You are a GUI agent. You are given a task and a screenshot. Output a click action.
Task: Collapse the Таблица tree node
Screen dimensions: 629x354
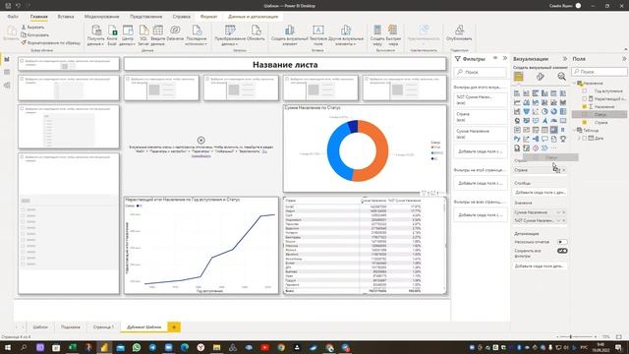(x=574, y=131)
